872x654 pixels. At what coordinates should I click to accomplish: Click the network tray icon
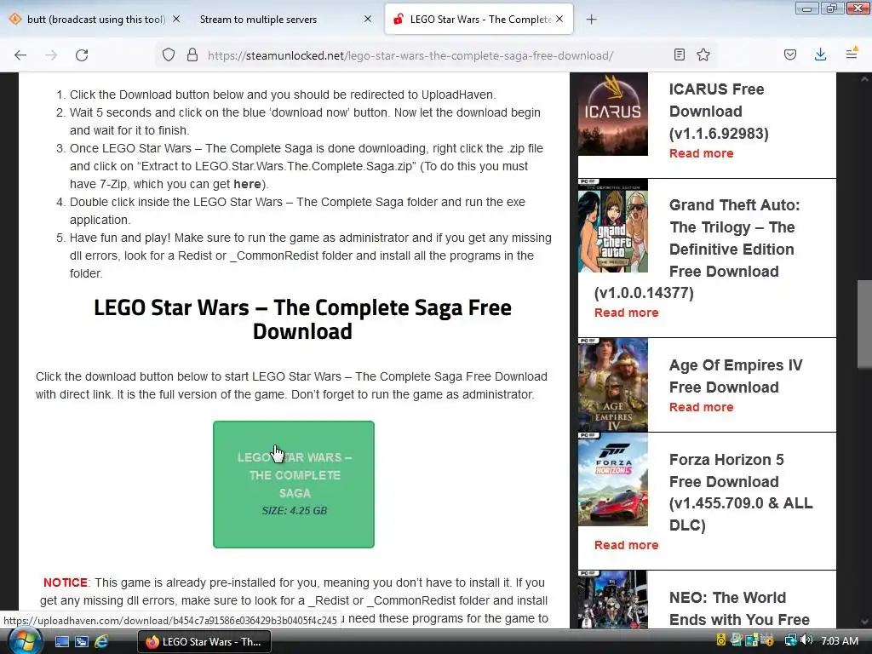point(791,640)
